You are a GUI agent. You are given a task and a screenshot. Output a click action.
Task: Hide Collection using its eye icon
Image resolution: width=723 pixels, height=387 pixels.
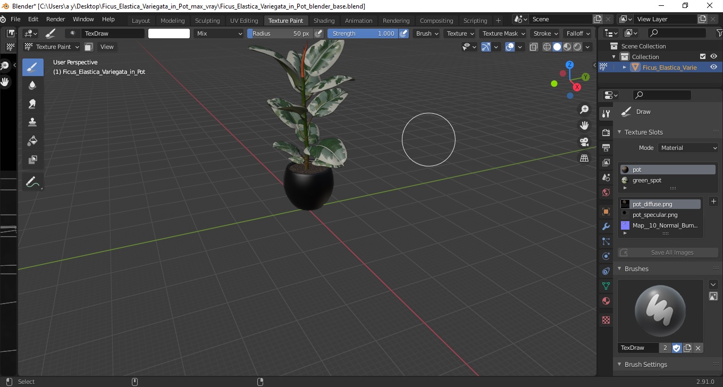[x=713, y=56]
